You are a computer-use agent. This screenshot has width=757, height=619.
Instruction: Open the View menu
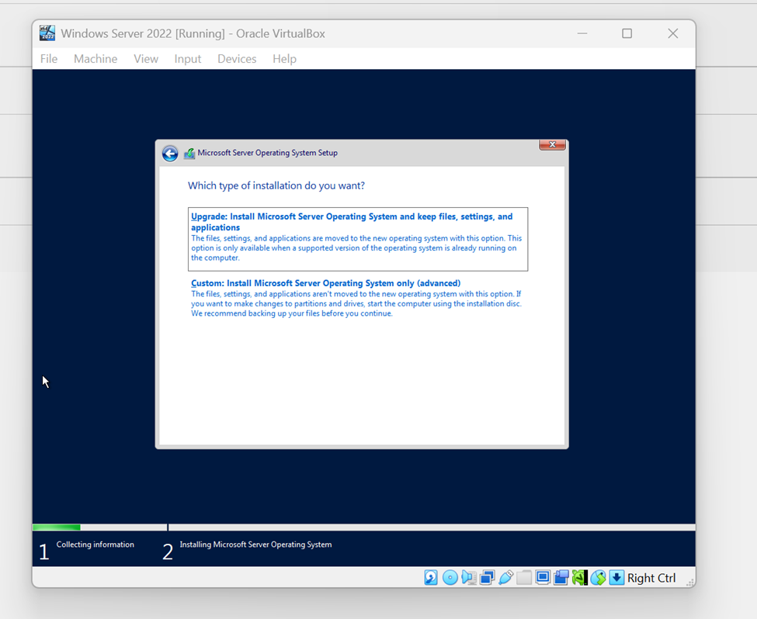pos(146,59)
